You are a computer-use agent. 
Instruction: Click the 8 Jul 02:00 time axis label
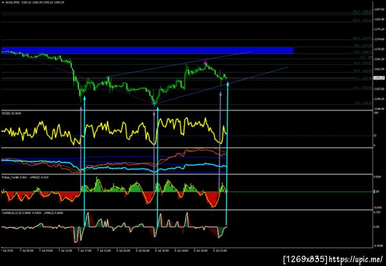124,251
